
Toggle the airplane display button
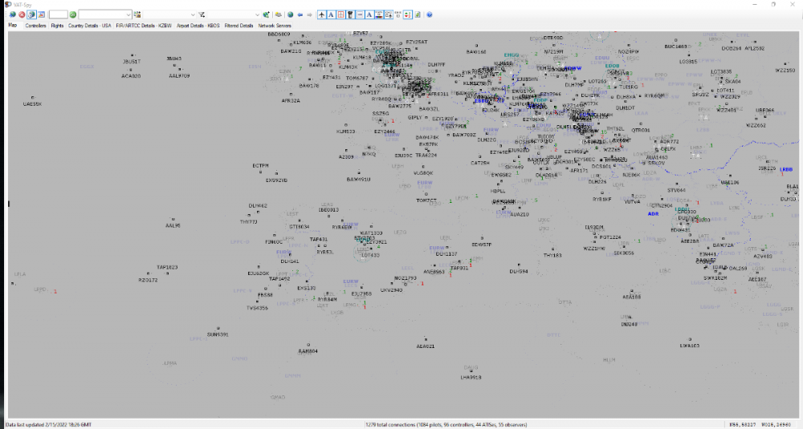[322, 14]
